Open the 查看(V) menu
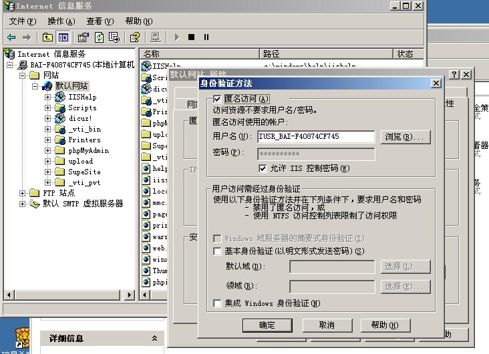This screenshot has height=354, width=489. click(x=100, y=21)
